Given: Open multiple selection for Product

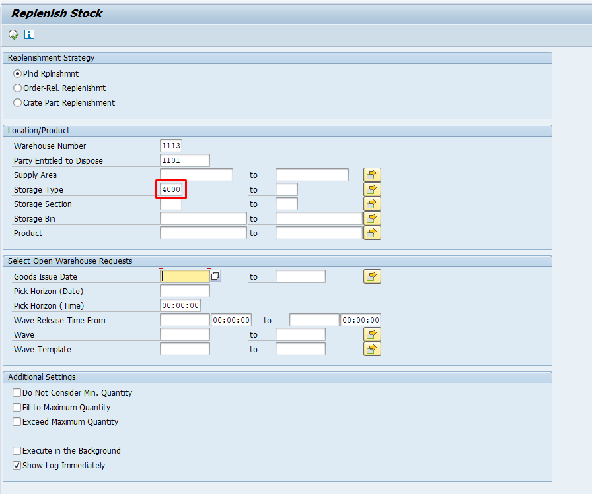Looking at the screenshot, I should pos(372,233).
